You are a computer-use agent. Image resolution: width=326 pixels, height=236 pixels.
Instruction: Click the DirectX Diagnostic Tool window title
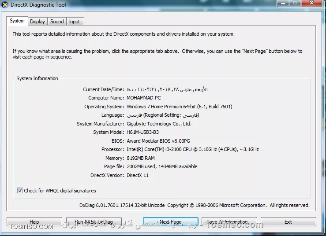tap(38, 4)
